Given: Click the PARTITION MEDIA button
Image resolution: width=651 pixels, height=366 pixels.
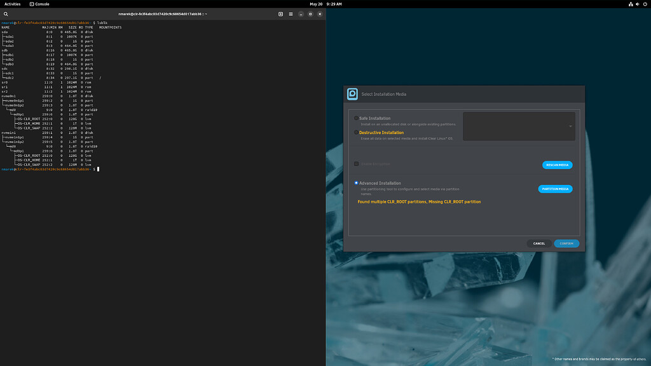Looking at the screenshot, I should pos(555,189).
